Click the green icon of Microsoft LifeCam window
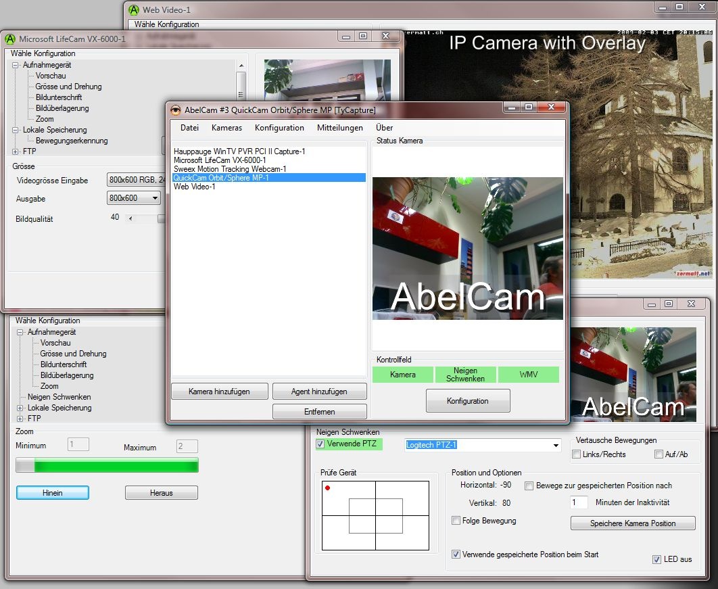Image resolution: width=718 pixels, height=589 pixels. [x=10, y=39]
